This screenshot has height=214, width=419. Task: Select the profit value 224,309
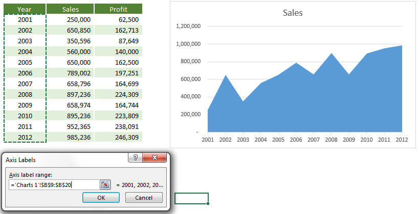118,94
